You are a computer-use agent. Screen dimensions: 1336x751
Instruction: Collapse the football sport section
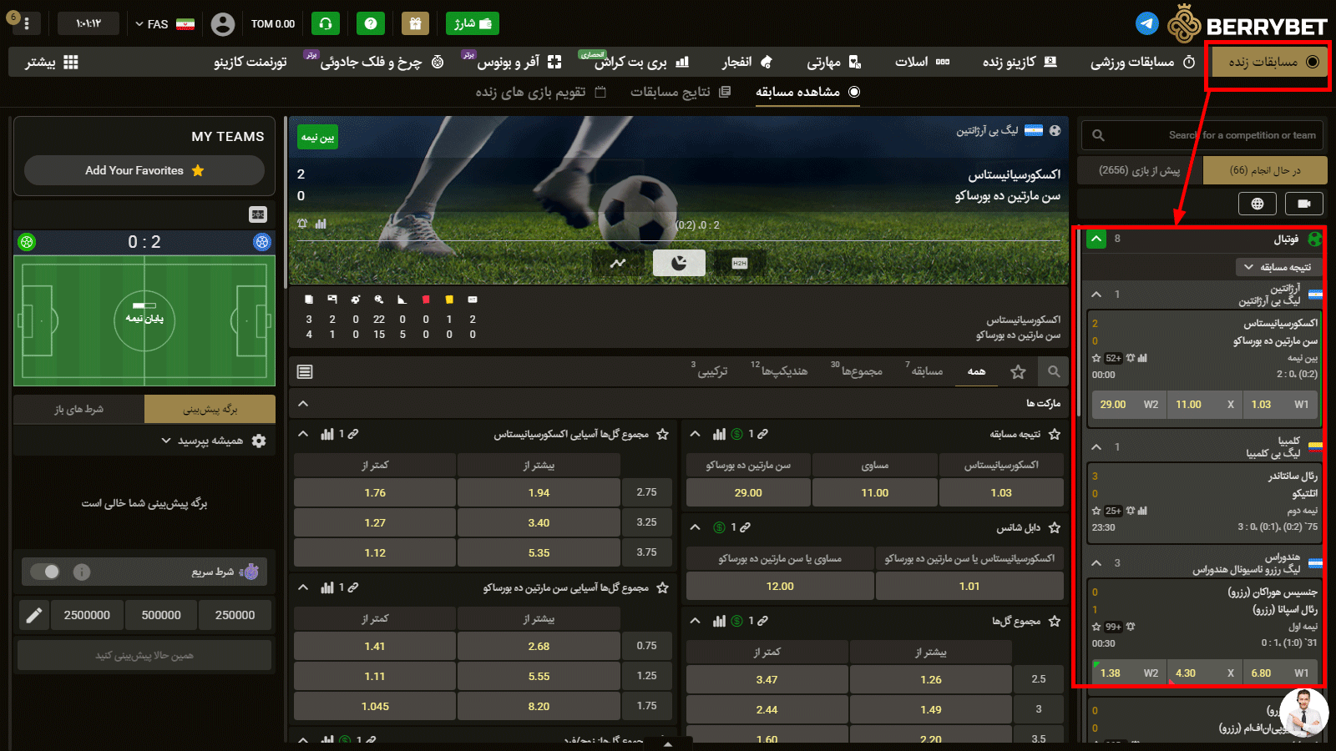(x=1096, y=239)
